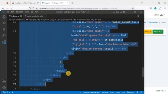Open the notifications bell

(141, 92)
